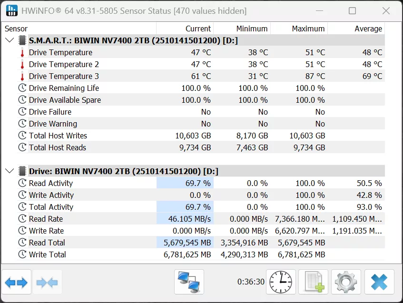Click the expand layout arrows button
403x303 pixels.
click(x=16, y=282)
